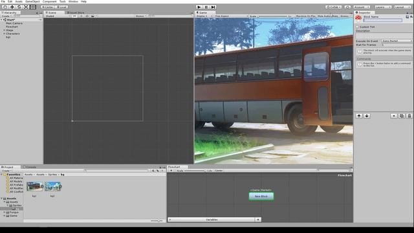
Task: Open the File menu
Action: coord(3,1)
